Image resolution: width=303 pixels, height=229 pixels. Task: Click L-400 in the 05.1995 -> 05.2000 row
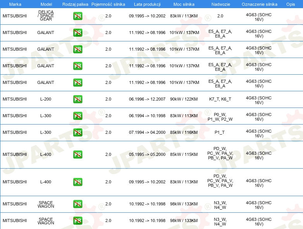coord(46,154)
